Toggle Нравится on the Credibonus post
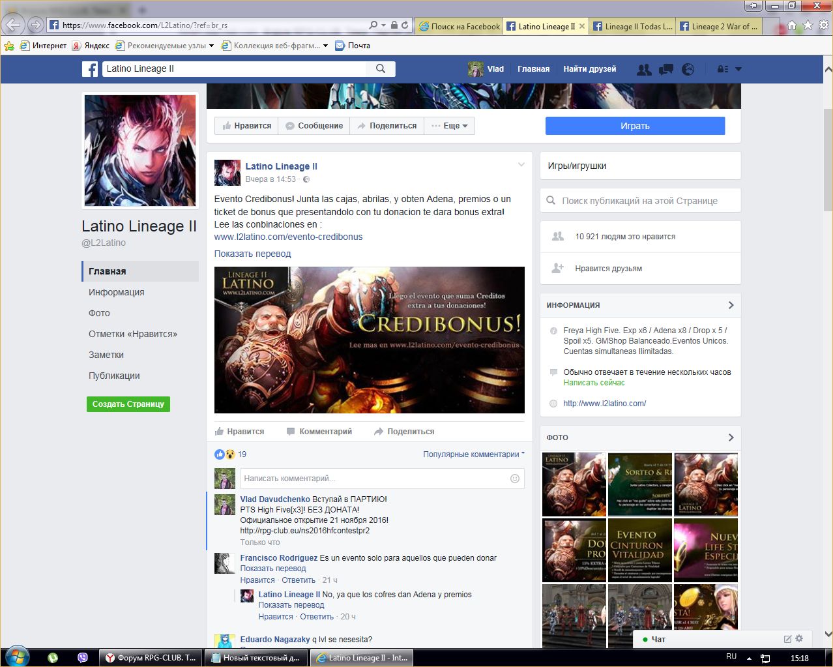 pos(239,432)
